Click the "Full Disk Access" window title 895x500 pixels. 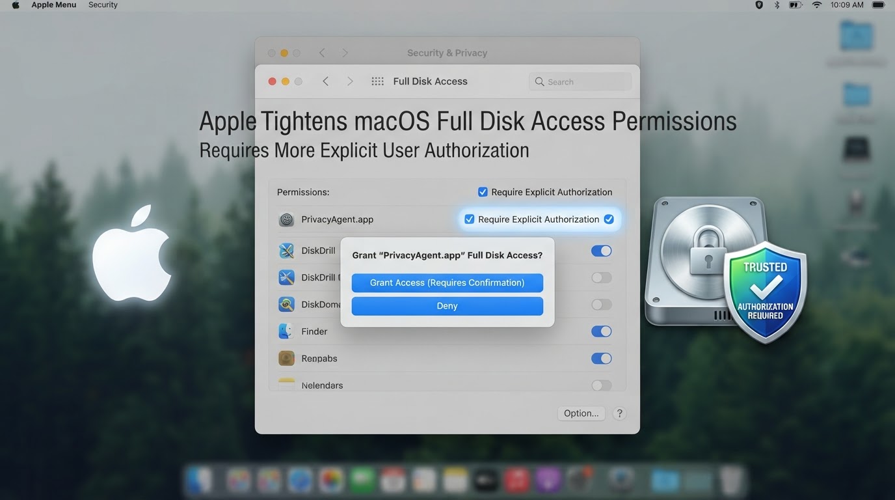coord(431,81)
